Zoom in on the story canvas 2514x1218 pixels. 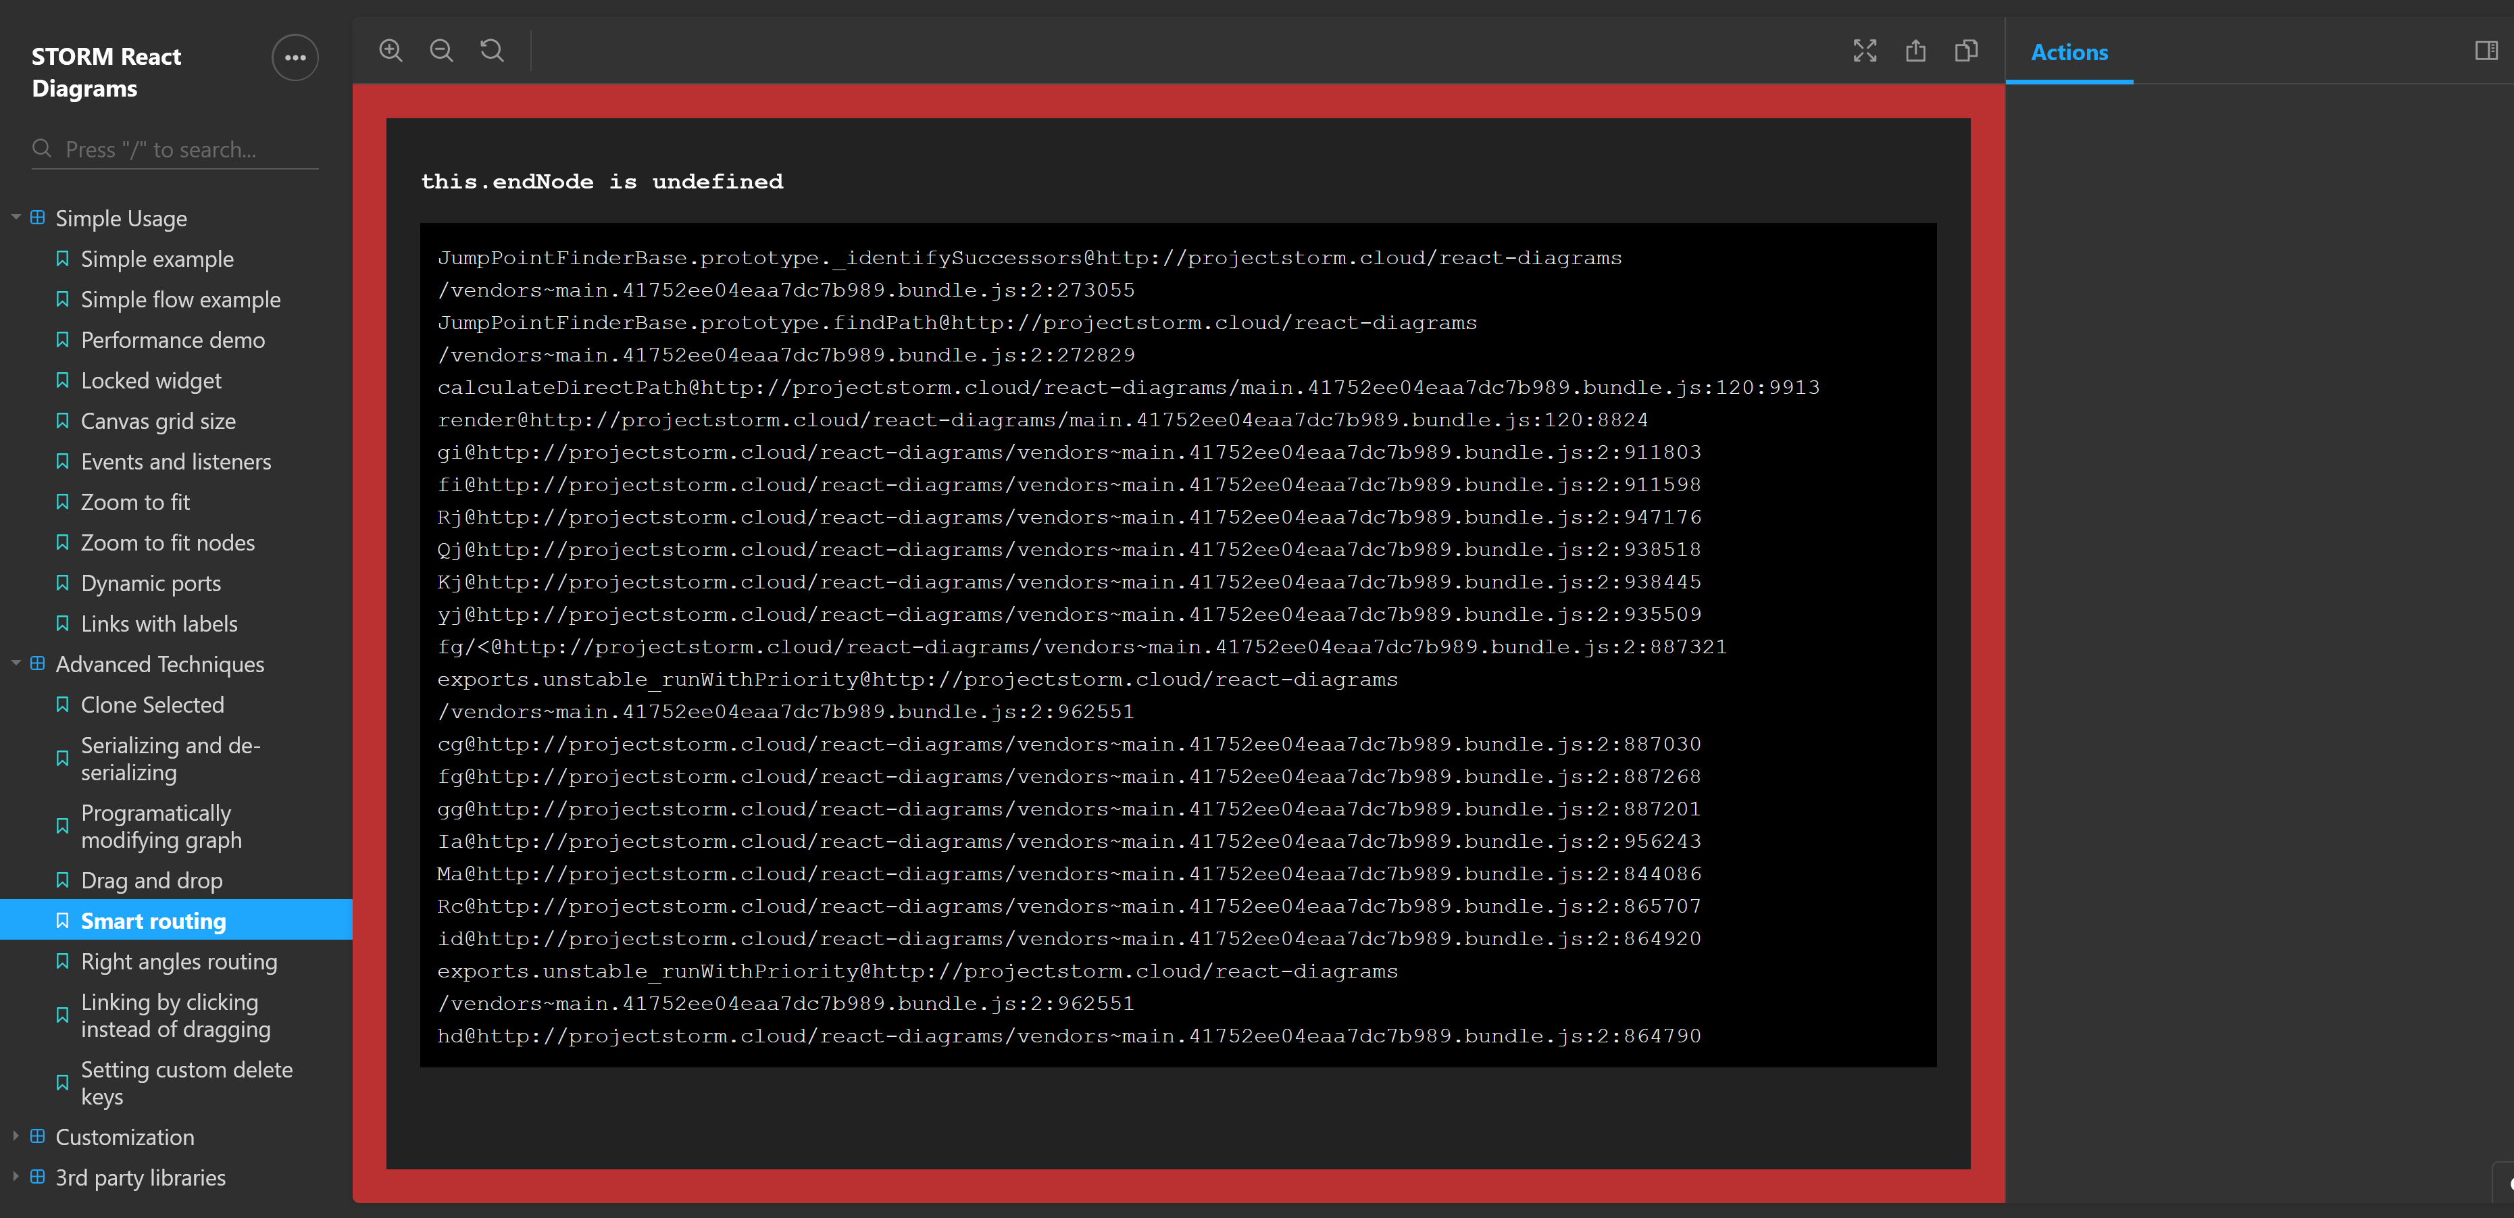(x=391, y=50)
